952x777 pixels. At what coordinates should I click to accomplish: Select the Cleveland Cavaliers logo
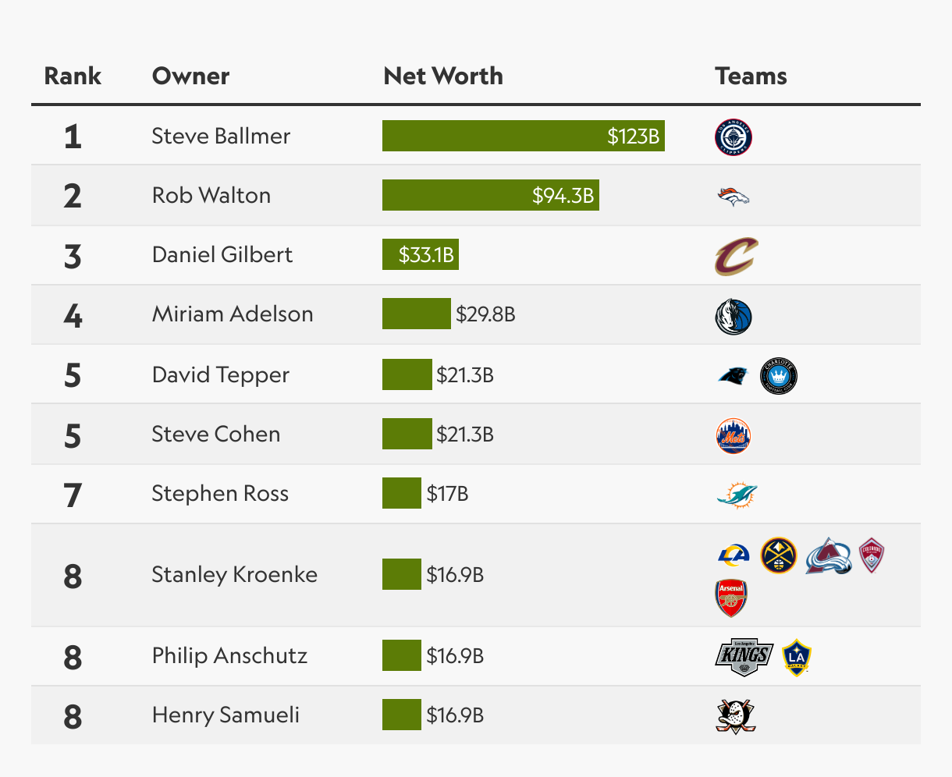click(x=736, y=256)
